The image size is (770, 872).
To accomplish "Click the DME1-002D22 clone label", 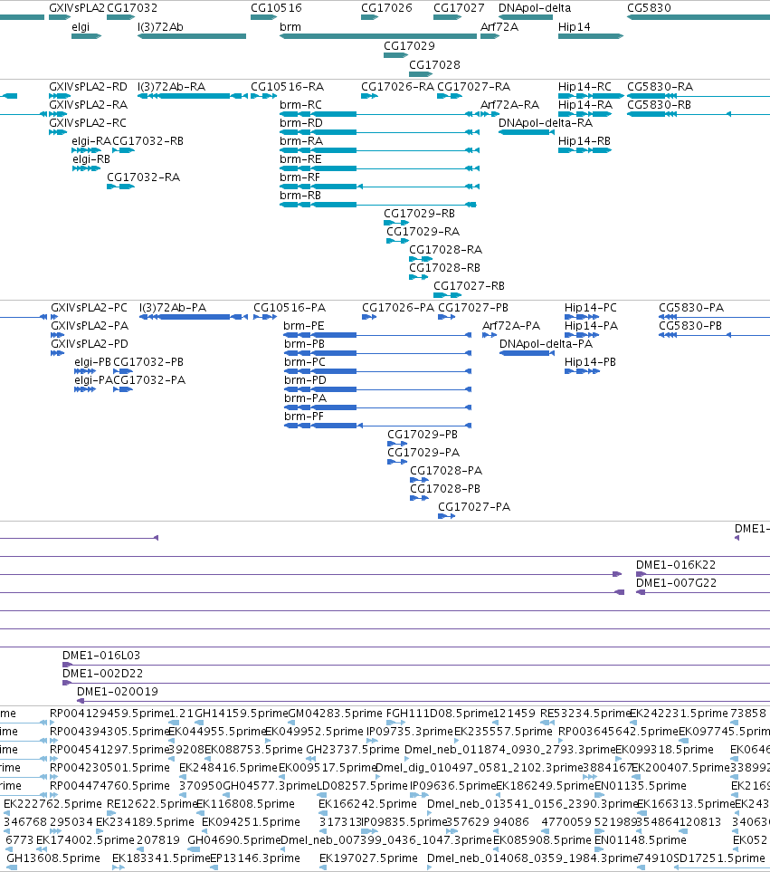I will [x=103, y=674].
